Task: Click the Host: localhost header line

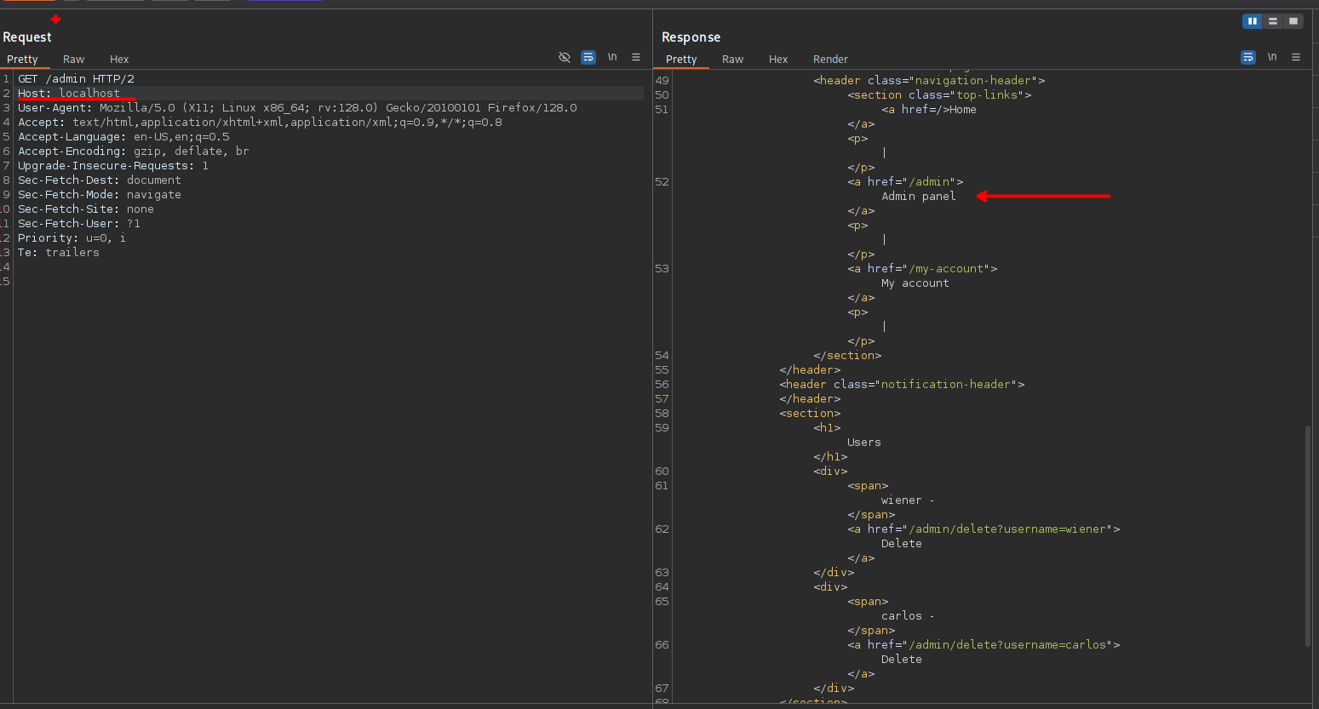Action: coord(69,94)
